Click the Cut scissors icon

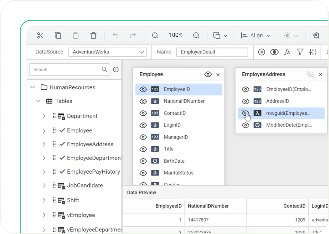tap(40, 35)
